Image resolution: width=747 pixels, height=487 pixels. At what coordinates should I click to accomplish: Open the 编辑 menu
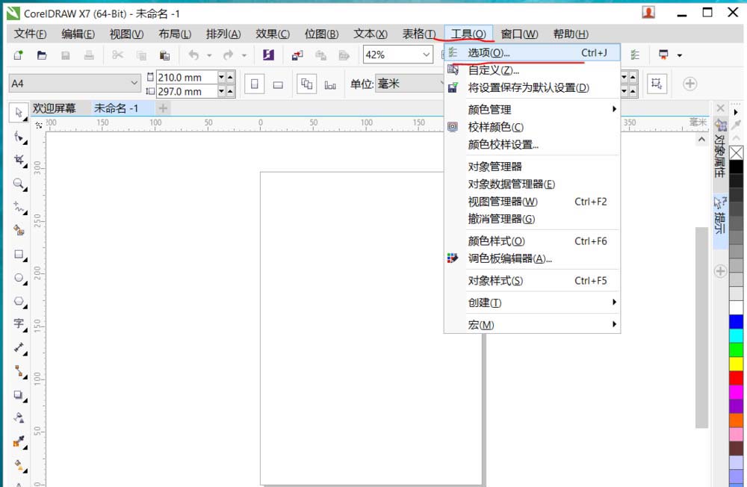(x=78, y=34)
